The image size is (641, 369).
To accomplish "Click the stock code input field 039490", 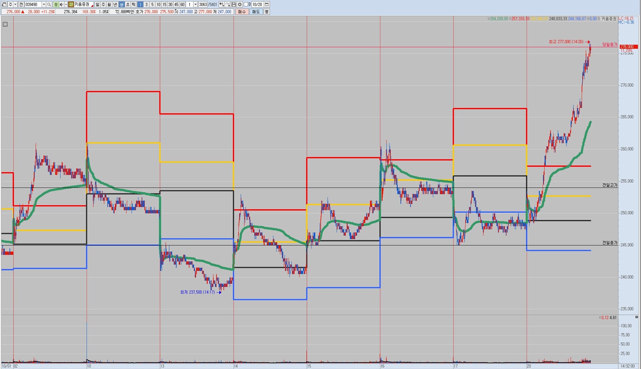I will [x=33, y=4].
